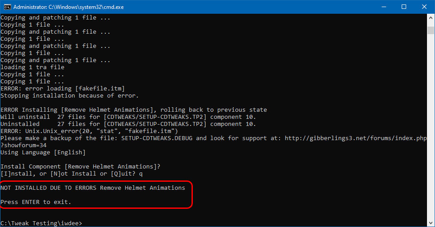The width and height of the screenshot is (435, 227).
Task: Click the scrollbar up arrow
Action: 431,18
